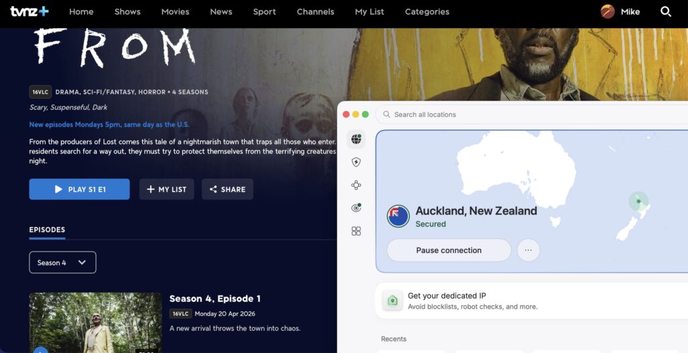688x353 pixels.
Task: Open Mike's profile avatar
Action: click(x=607, y=12)
